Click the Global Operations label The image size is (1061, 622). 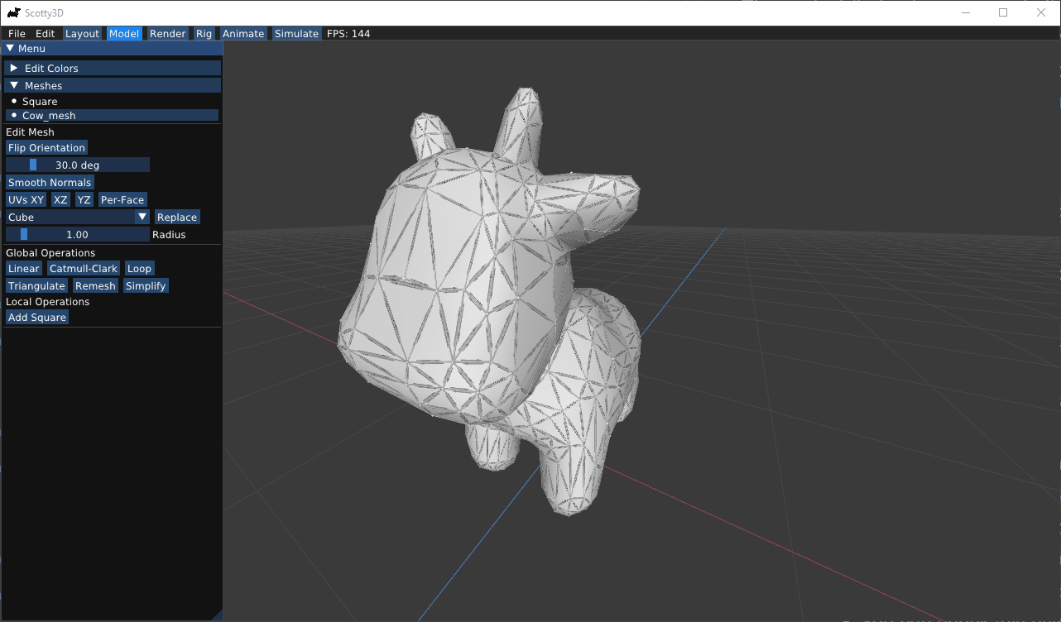click(50, 253)
